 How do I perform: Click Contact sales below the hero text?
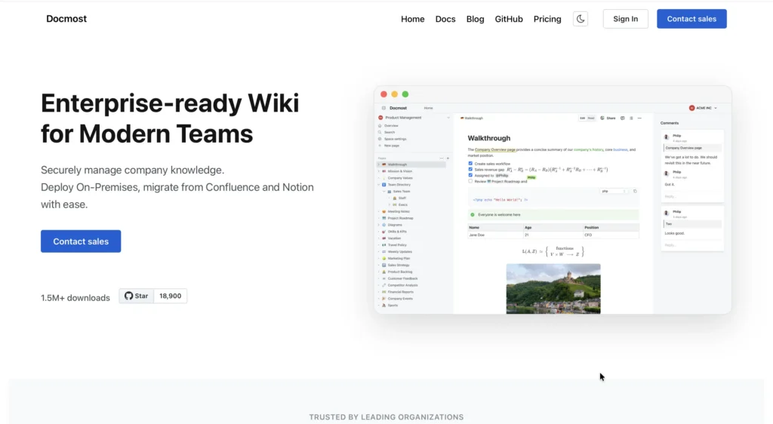pyautogui.click(x=81, y=241)
